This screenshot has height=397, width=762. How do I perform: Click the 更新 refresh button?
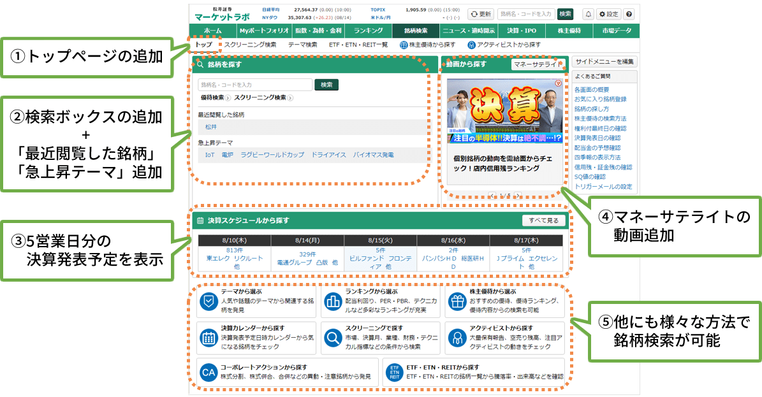(481, 14)
